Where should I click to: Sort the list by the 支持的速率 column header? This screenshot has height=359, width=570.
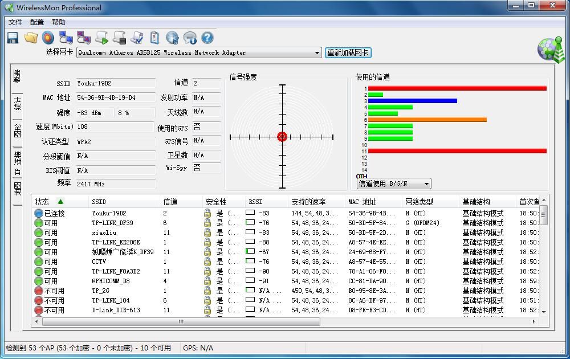pos(316,202)
